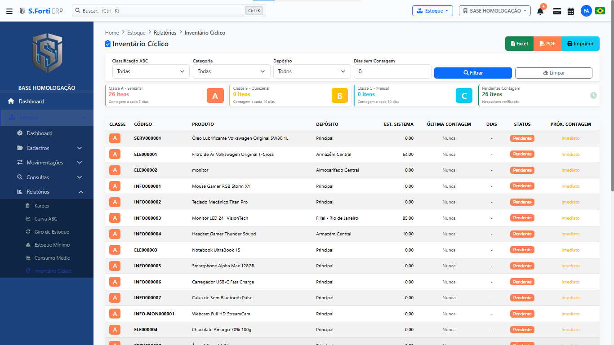The image size is (614, 345).
Task: Click the calendar icon in header
Action: [571, 11]
